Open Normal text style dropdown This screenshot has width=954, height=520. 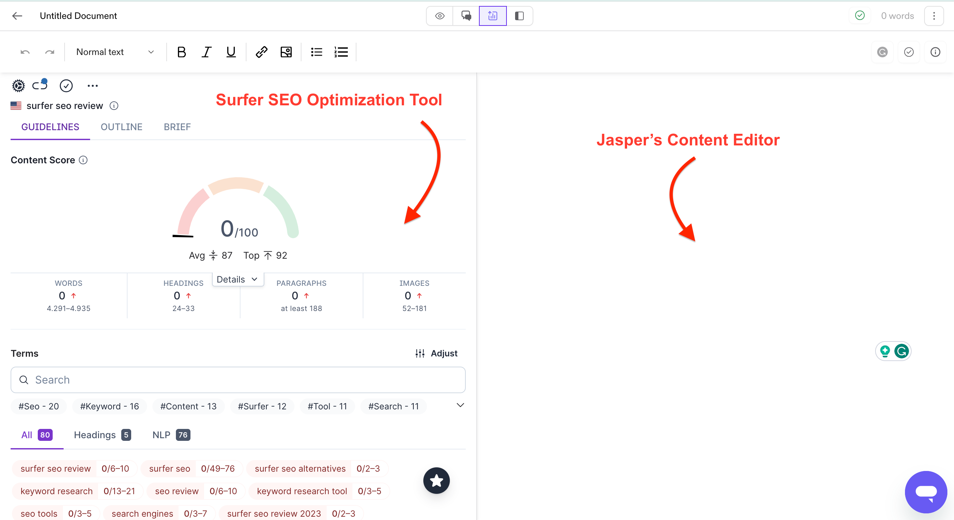[115, 52]
